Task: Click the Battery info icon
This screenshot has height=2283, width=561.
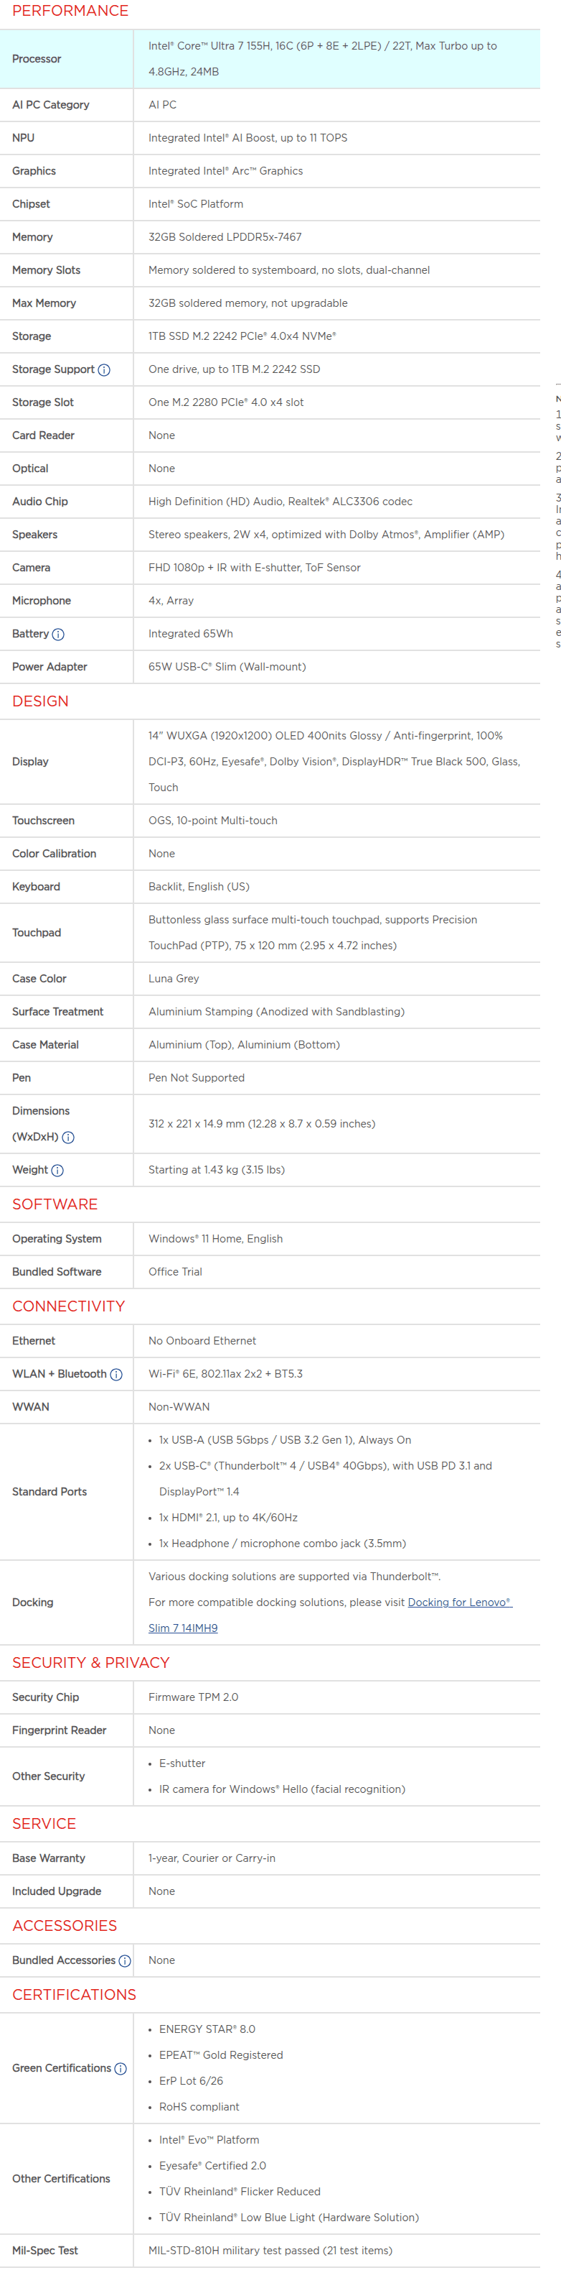Action: [58, 635]
